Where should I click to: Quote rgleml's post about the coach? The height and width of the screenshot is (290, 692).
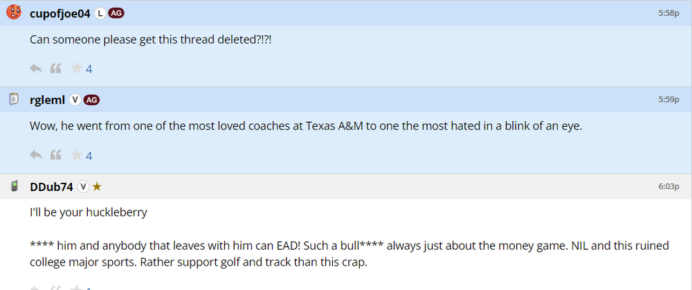[x=56, y=155]
